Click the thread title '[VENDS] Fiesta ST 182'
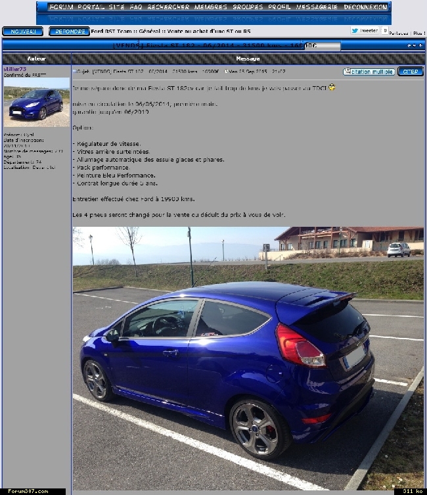The height and width of the screenshot is (495, 427). tap(214, 45)
